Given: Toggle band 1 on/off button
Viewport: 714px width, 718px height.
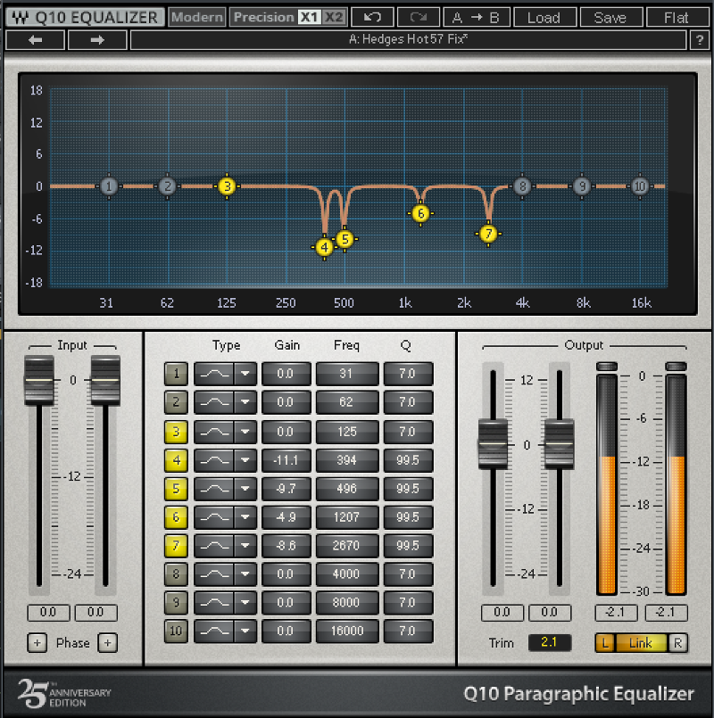Looking at the screenshot, I should [x=176, y=374].
